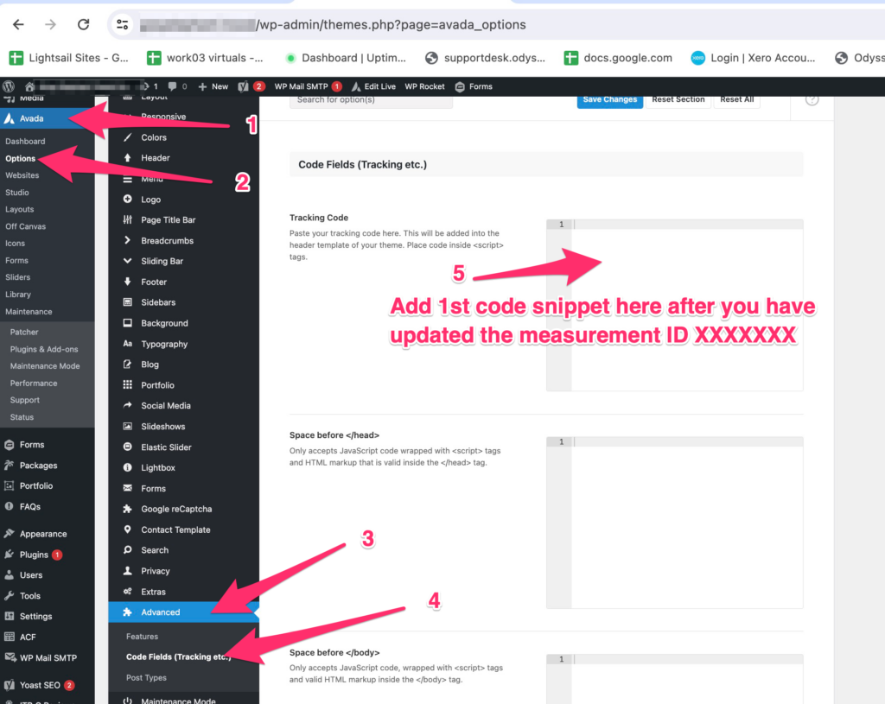Click Edit Live in the admin bar
885x704 pixels.
[373, 86]
